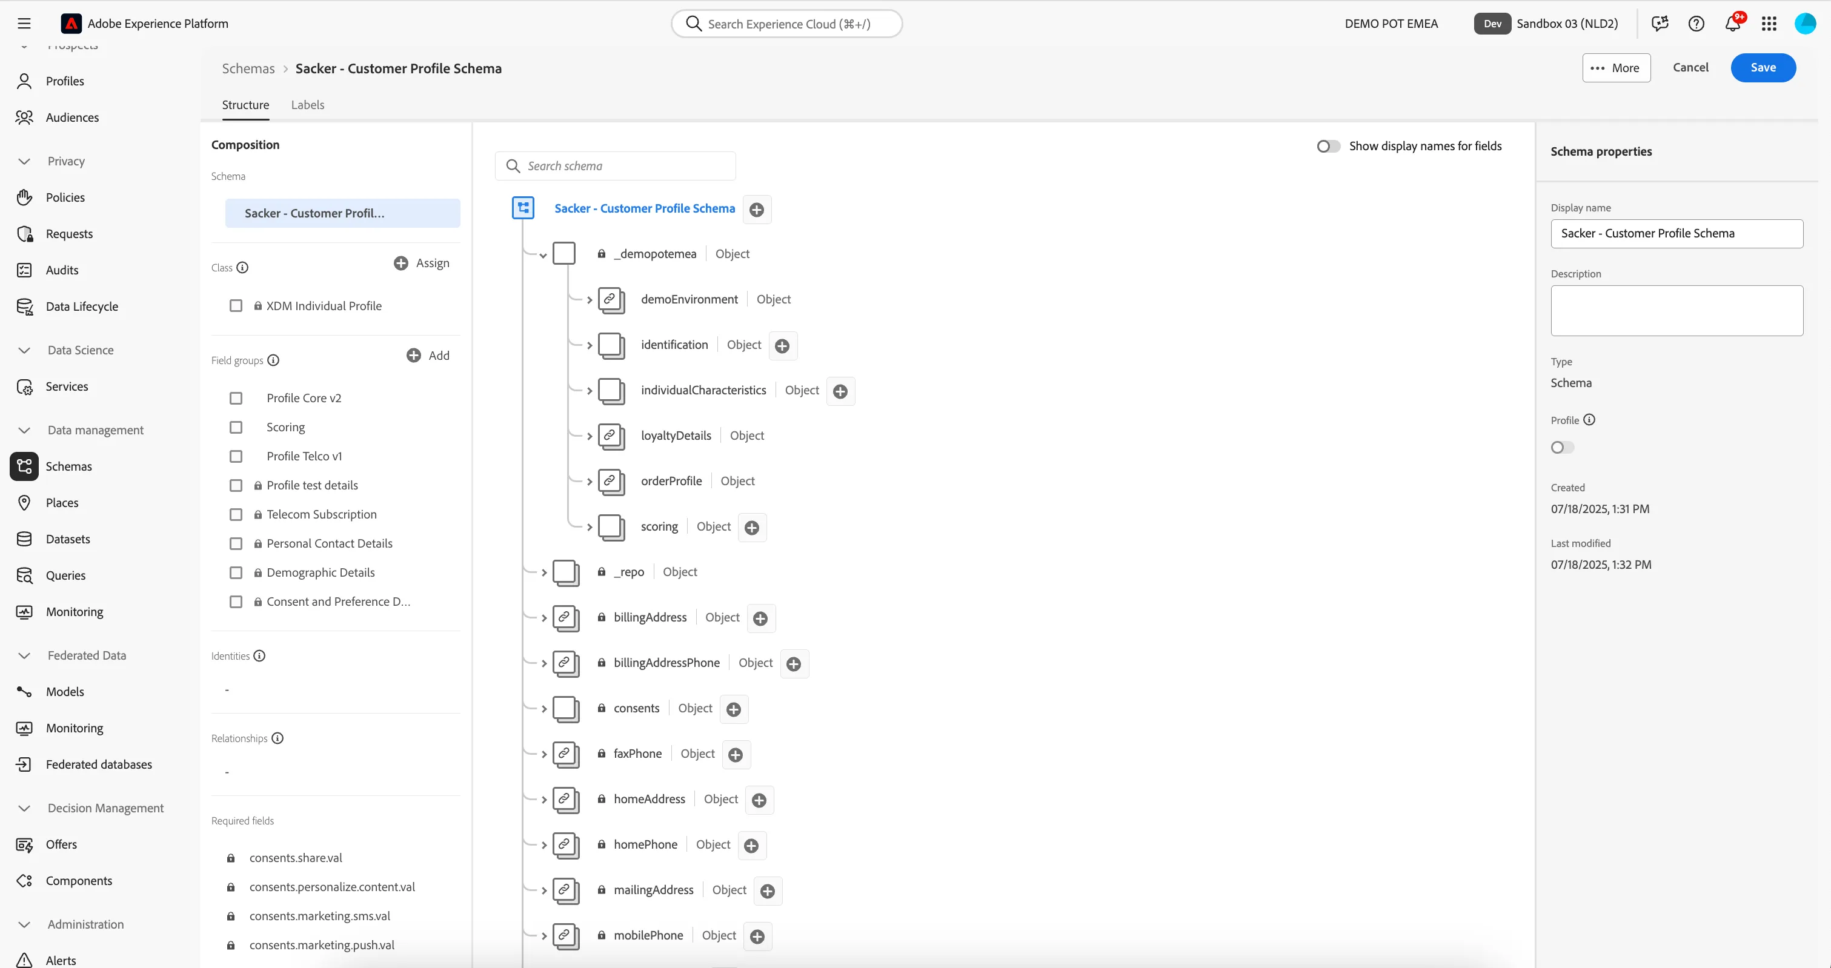
Task: Add a field to faxPhone object
Action: [x=736, y=755]
